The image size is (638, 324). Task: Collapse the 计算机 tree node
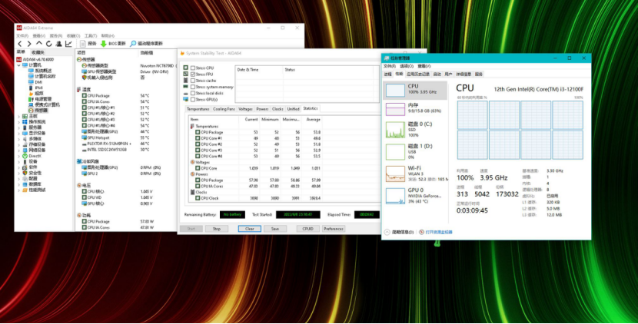coord(18,65)
